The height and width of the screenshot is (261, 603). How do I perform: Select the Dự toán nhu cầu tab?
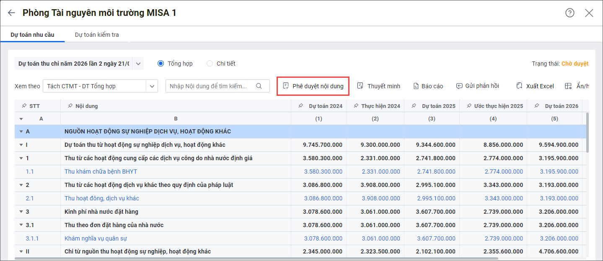tap(32, 35)
